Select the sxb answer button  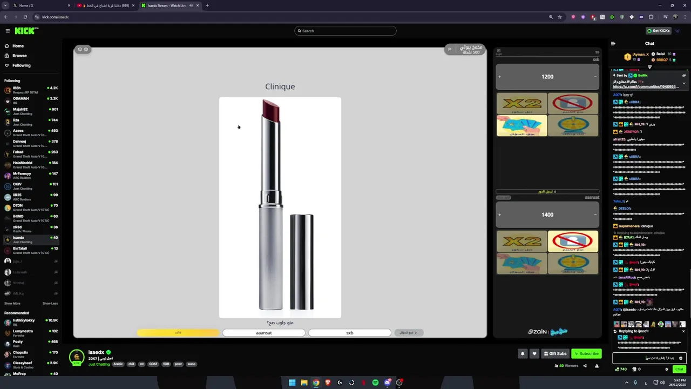[349, 333]
